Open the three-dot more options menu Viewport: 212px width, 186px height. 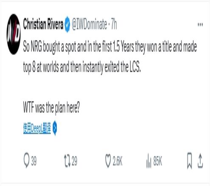pyautogui.click(x=200, y=25)
